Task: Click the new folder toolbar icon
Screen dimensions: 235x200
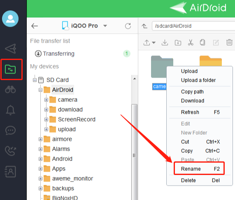Action: [178, 43]
